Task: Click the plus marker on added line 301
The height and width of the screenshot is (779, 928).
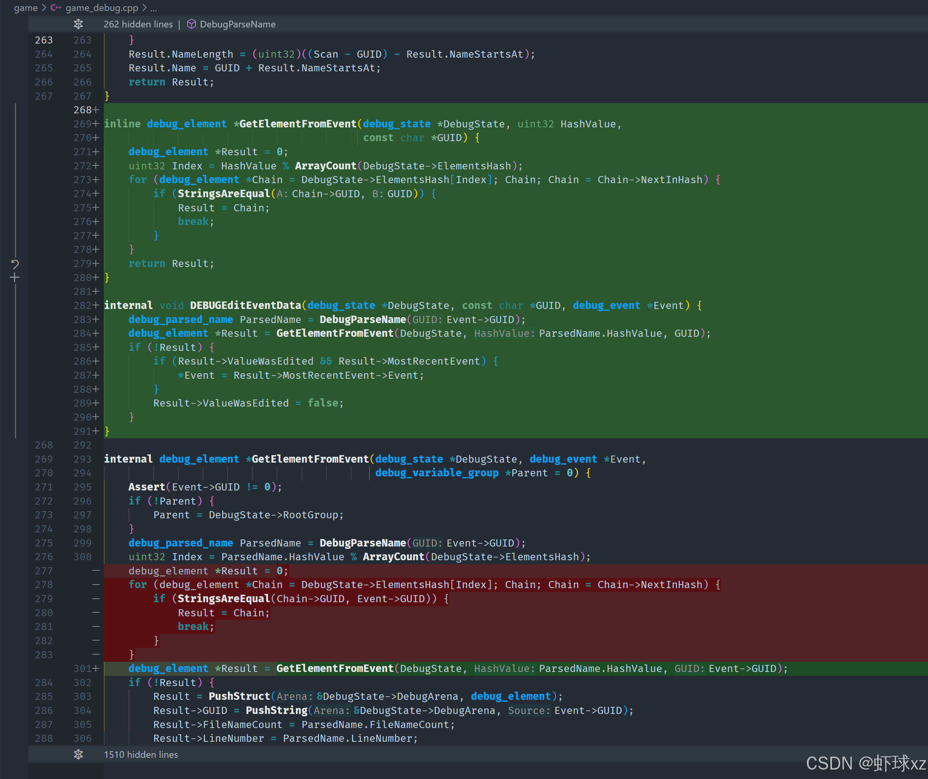Action: point(96,668)
